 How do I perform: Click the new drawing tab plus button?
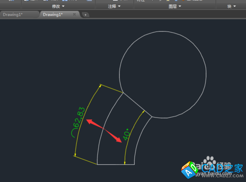tap(86, 15)
